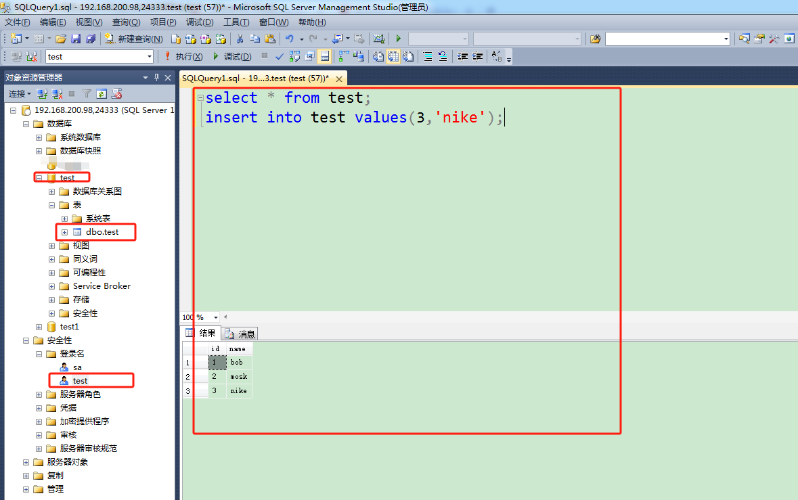Click the 调试(D) toolbar debug button
This screenshot has width=798, height=500.
point(232,56)
